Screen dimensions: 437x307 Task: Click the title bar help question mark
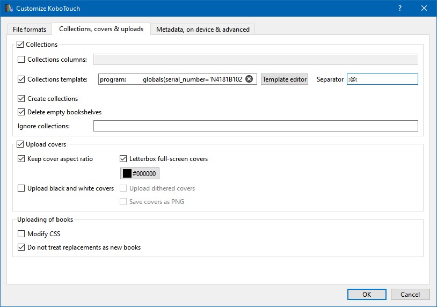399,9
